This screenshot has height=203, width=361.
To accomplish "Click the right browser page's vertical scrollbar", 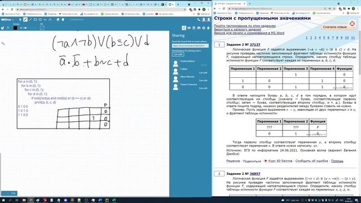I will click(x=360, y=53).
